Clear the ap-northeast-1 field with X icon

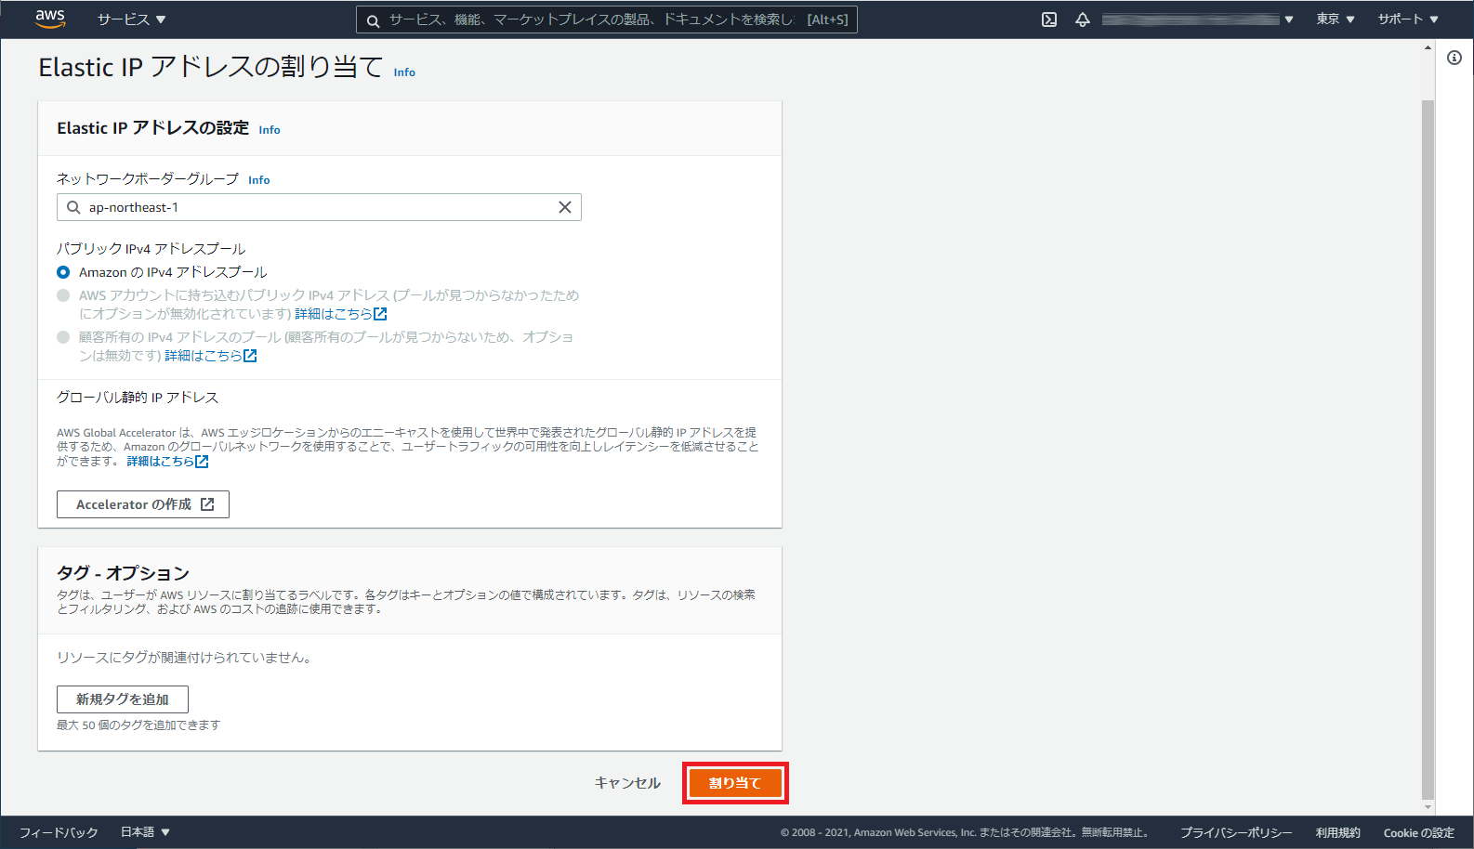(x=564, y=207)
